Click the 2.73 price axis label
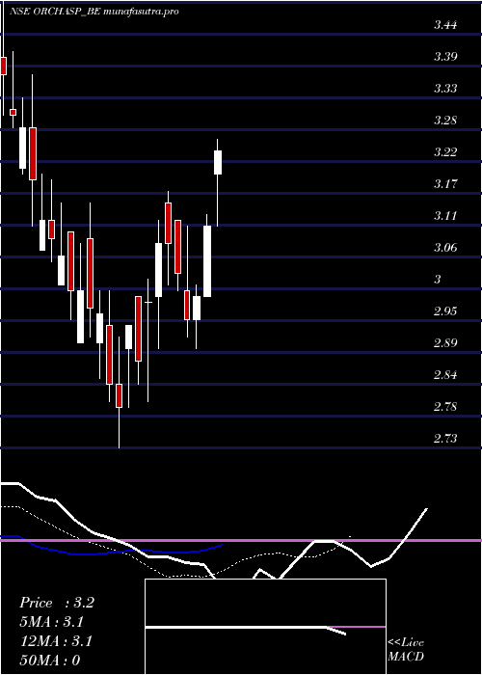482x675 pixels. pyautogui.click(x=445, y=439)
